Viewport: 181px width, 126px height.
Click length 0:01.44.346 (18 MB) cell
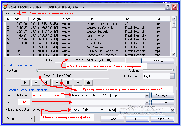point(44,24)
